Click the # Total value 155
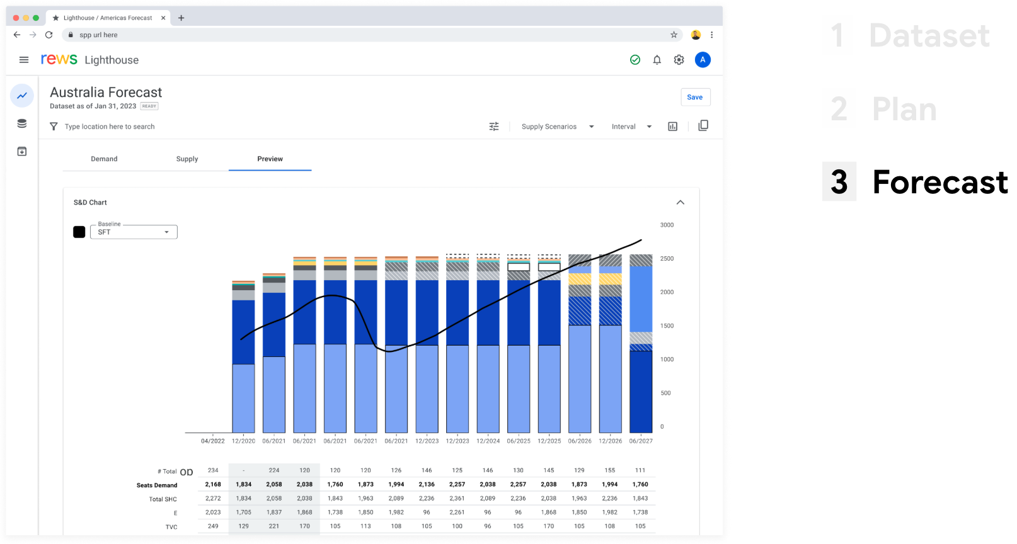This screenshot has width=1017, height=544. click(x=610, y=470)
